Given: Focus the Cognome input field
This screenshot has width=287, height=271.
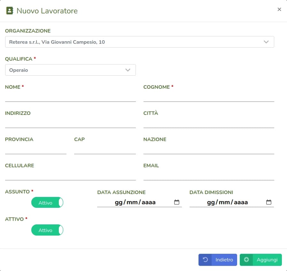Looking at the screenshot, I should coord(209,96).
